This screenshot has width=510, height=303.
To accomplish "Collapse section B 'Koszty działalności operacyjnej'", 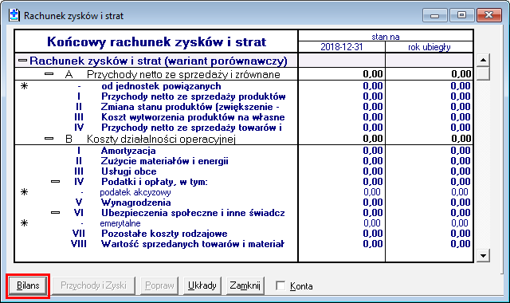I will [x=49, y=138].
